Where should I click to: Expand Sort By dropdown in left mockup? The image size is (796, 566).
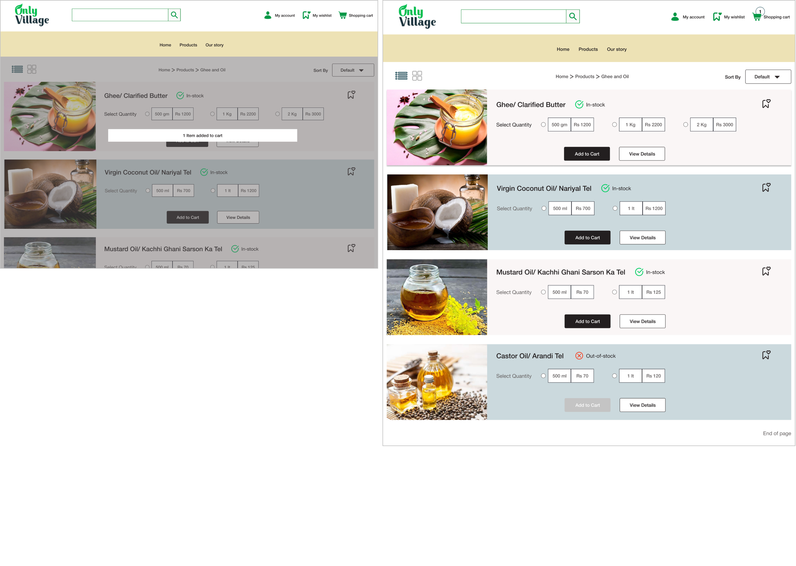click(353, 70)
